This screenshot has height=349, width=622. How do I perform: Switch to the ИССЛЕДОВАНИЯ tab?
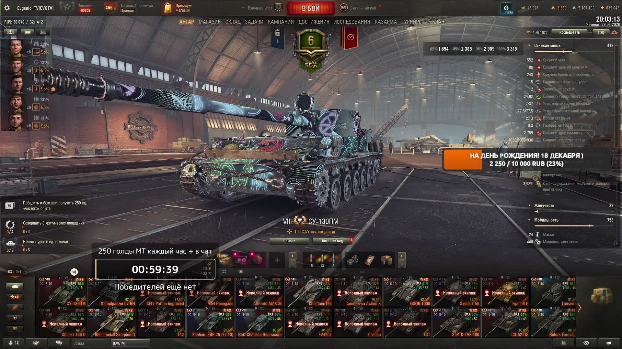351,22
